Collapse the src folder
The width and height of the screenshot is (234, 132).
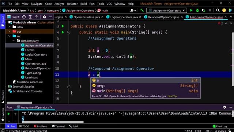[x=9, y=36]
